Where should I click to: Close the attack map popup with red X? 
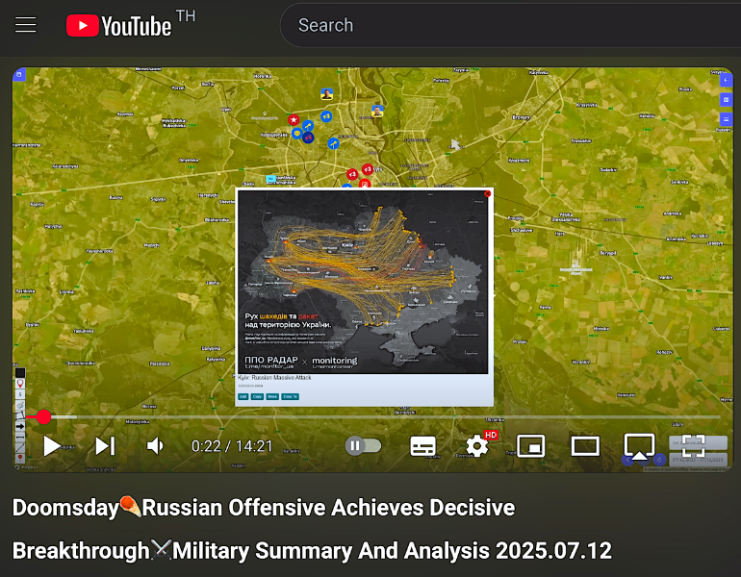[x=487, y=193]
